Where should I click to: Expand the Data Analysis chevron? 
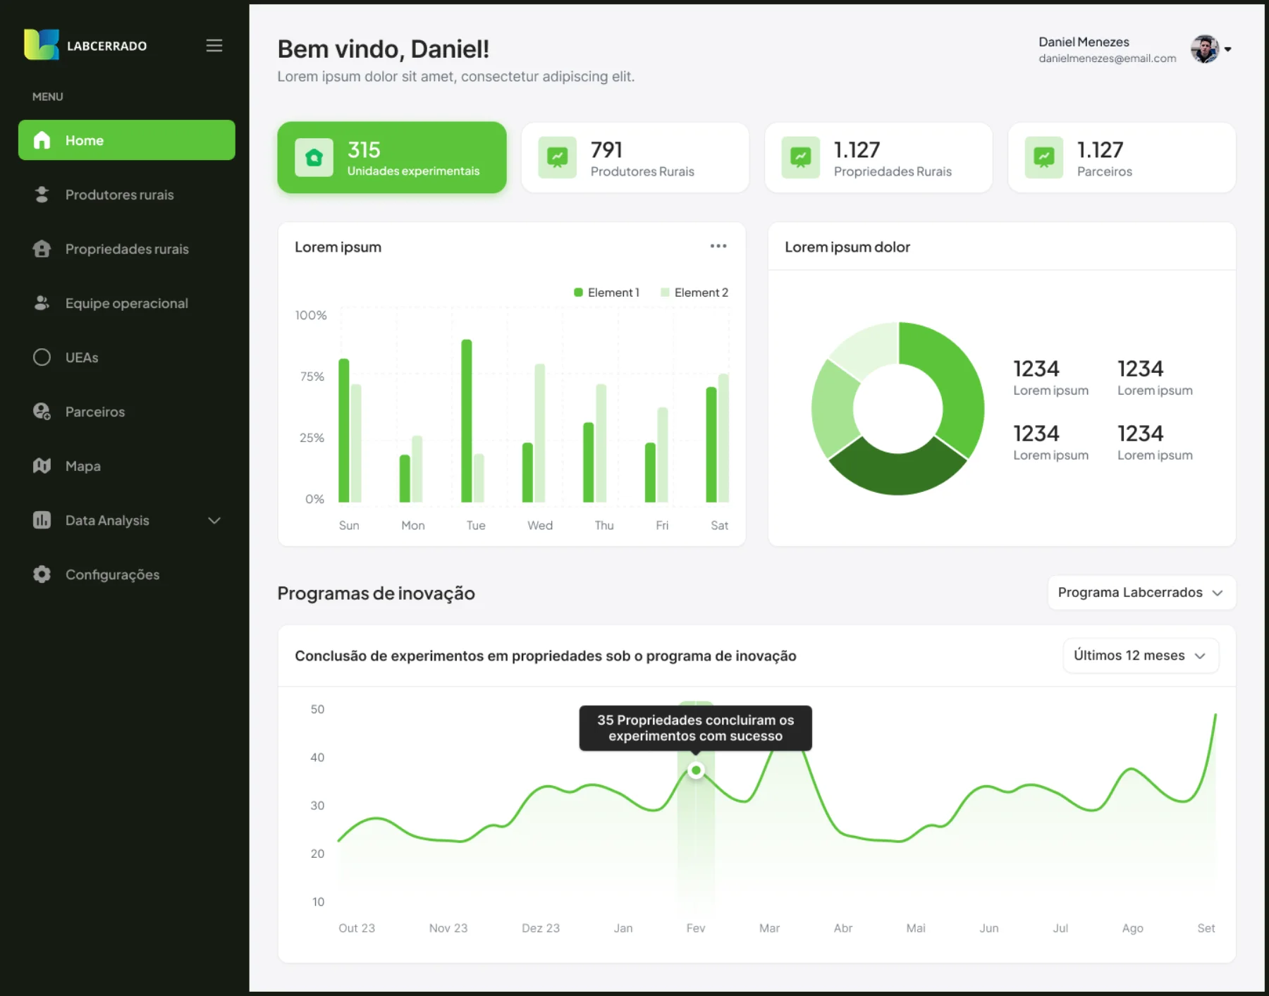[214, 521]
